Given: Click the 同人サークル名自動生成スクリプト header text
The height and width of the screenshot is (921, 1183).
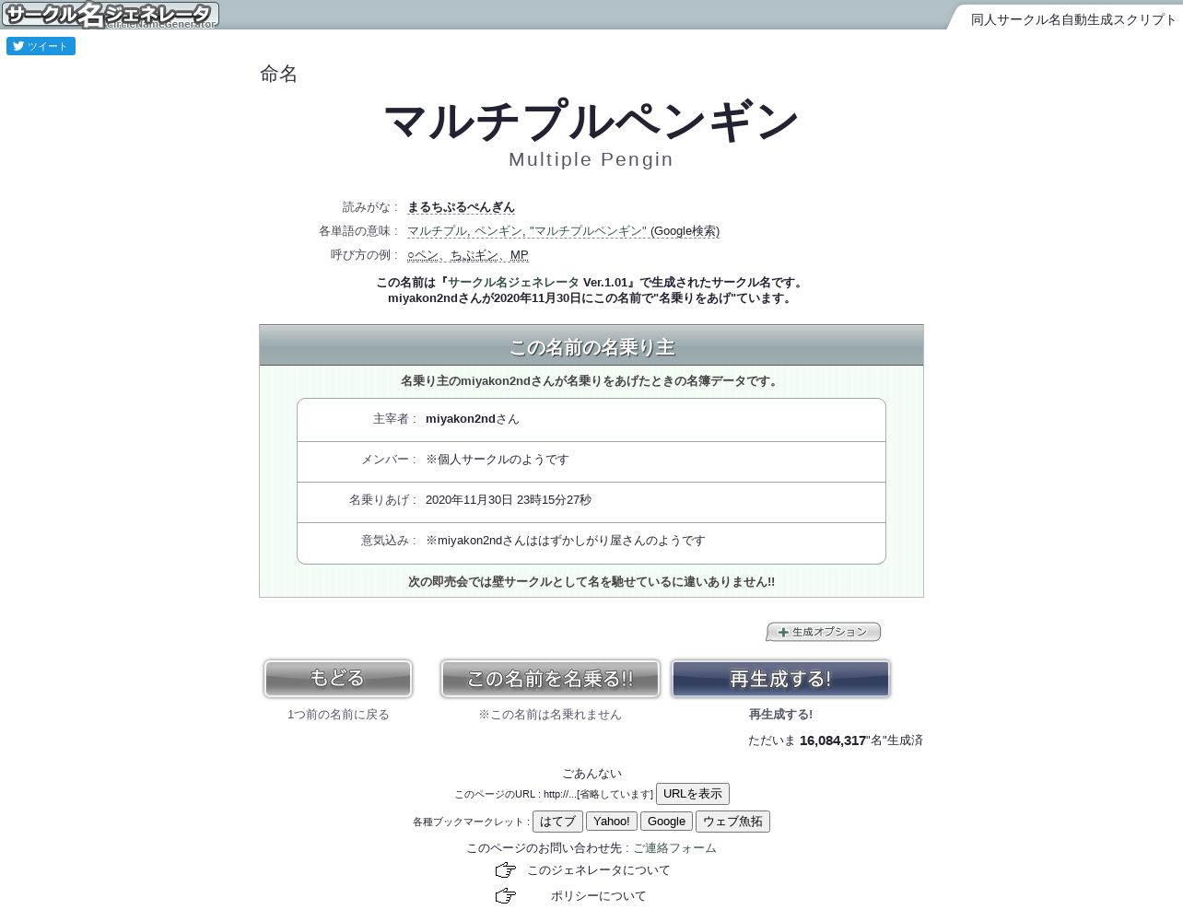Looking at the screenshot, I should point(1073,19).
